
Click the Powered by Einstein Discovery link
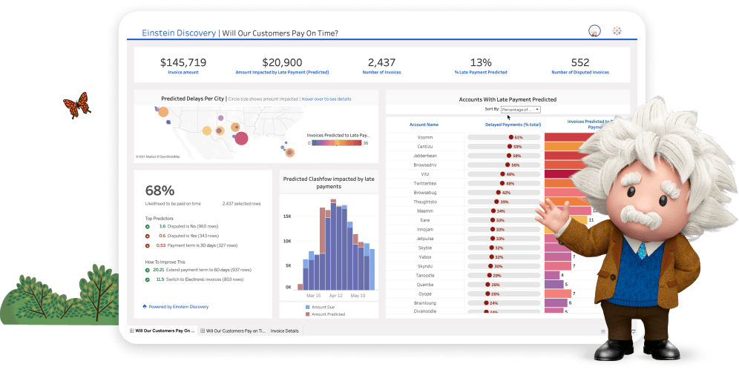178,306
